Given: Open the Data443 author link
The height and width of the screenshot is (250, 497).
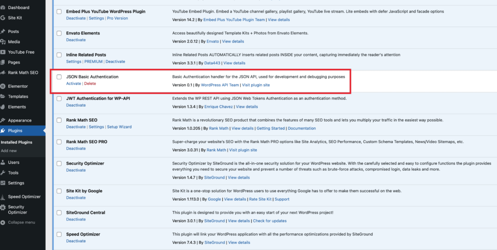Looking at the screenshot, I should point(213,63).
